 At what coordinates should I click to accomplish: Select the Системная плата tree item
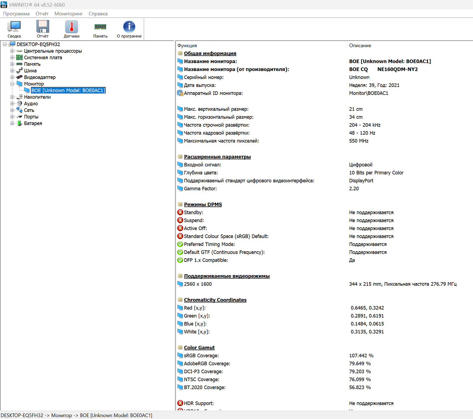pyautogui.click(x=43, y=57)
